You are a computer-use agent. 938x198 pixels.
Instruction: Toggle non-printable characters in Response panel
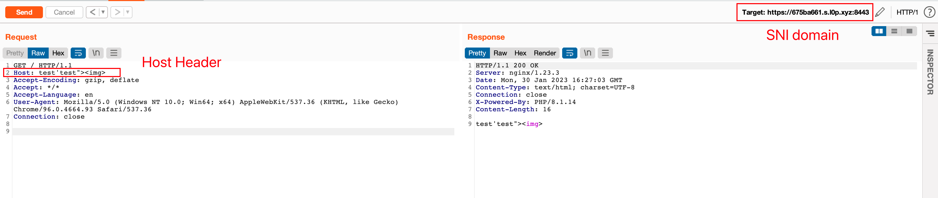588,53
